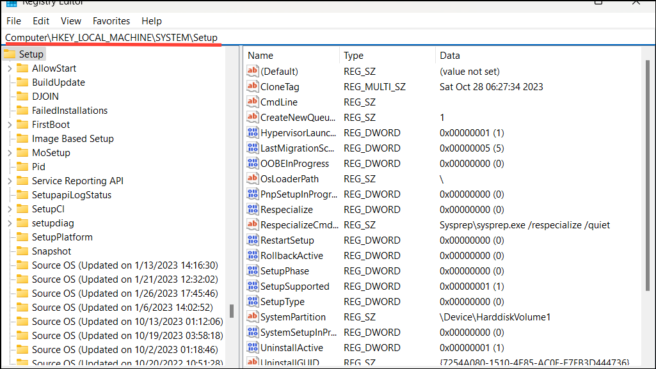Click the OOBEInProgress DWORD icon

252,163
